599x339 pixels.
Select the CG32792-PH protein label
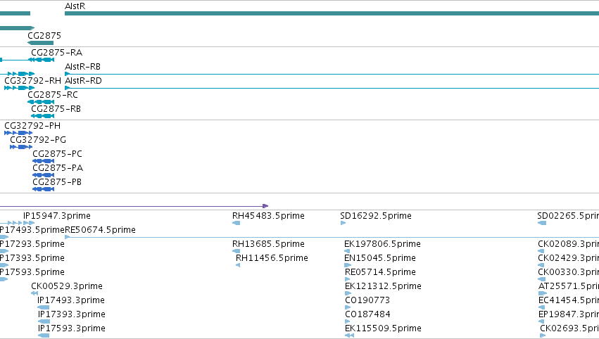point(32,126)
